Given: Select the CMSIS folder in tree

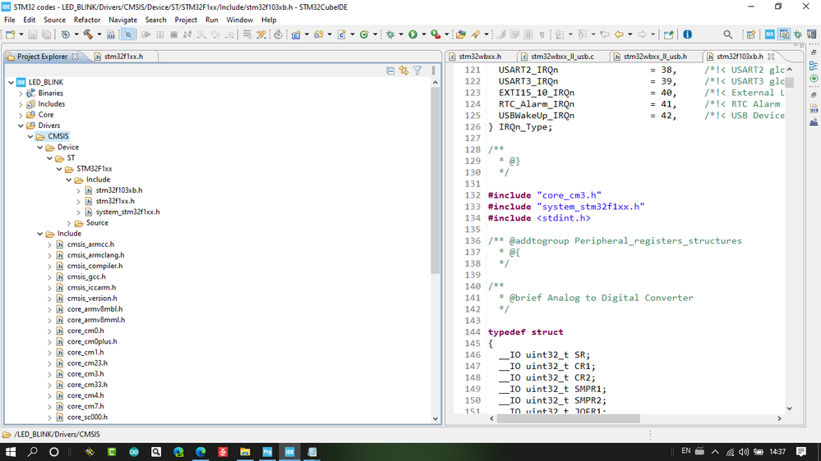Looking at the screenshot, I should pyautogui.click(x=58, y=136).
